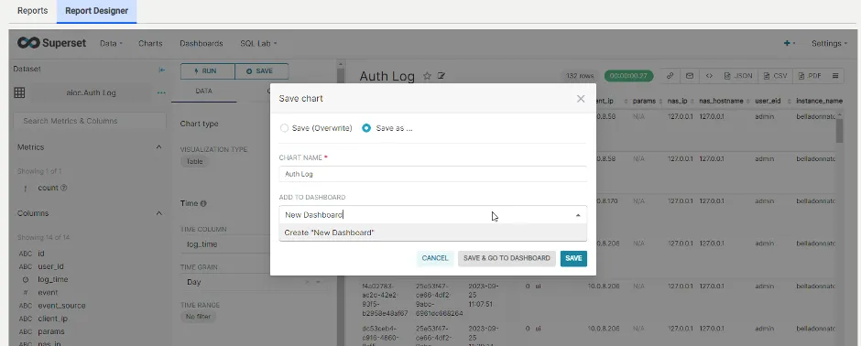Open the Data menu
This screenshot has height=346, width=861.
[111, 43]
